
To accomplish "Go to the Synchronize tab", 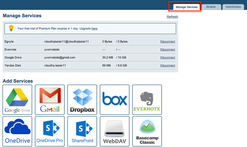I will point(233,7).
